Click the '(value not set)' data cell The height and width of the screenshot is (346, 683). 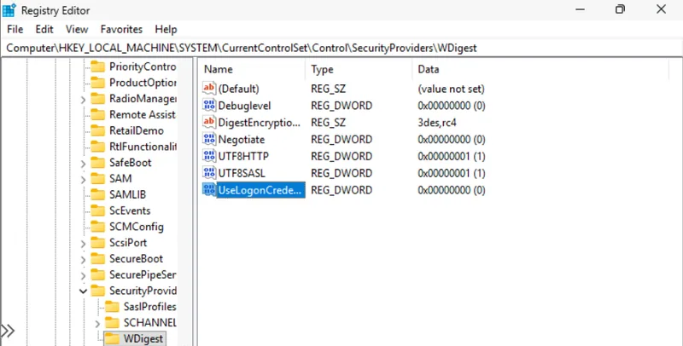pyautogui.click(x=451, y=89)
